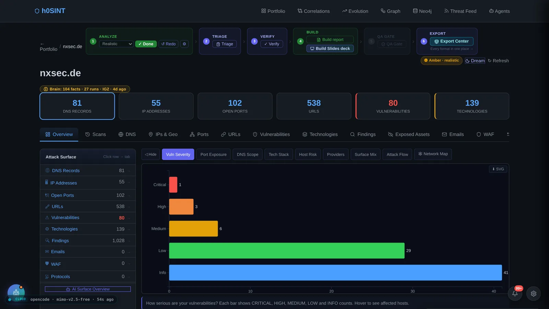The width and height of the screenshot is (549, 309).
Task: Open AI Surface Overview
Action: [x=88, y=289]
